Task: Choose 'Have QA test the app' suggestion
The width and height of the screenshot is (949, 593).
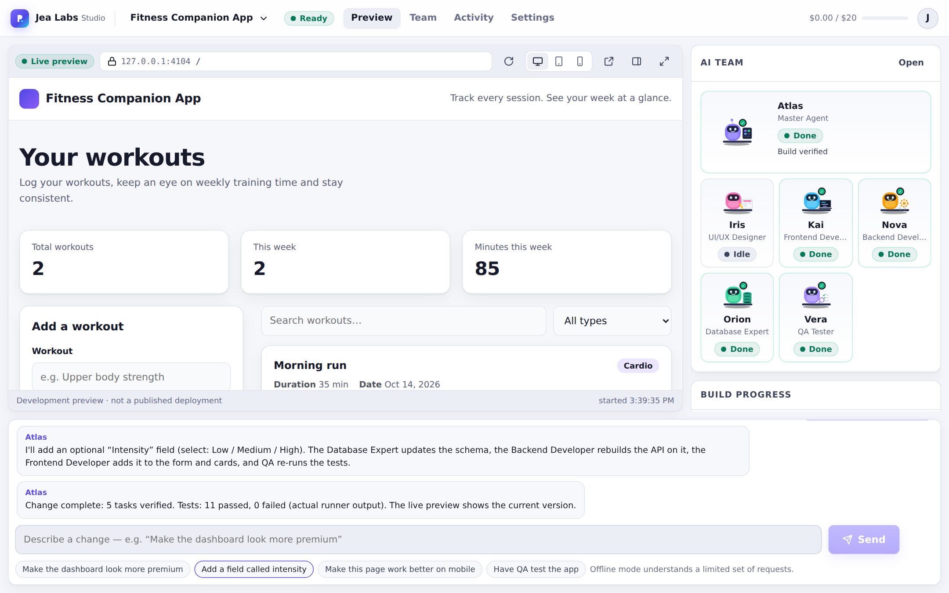Action: [536, 569]
